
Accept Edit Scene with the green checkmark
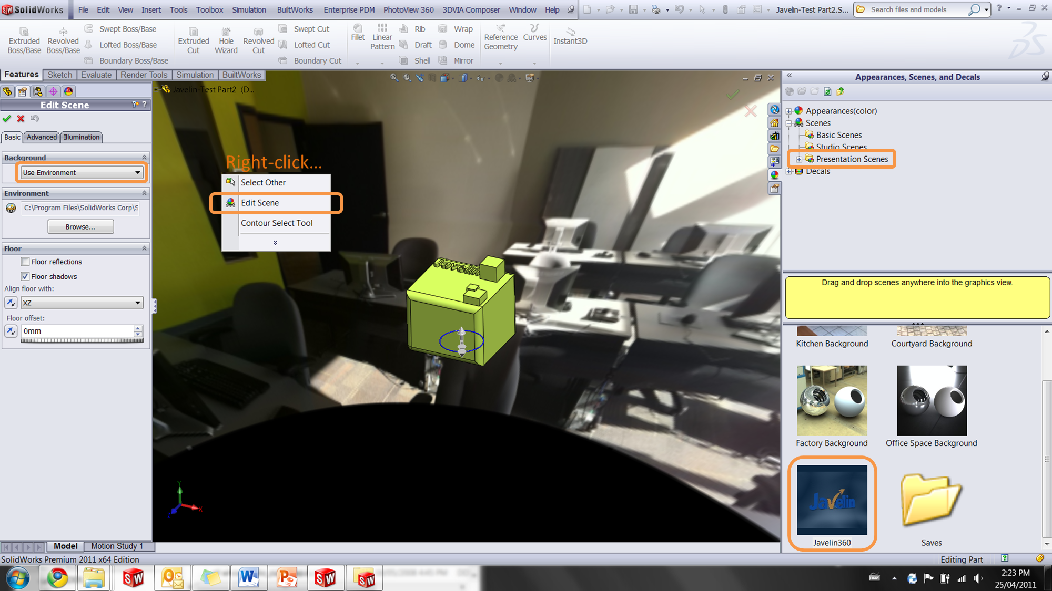click(7, 119)
